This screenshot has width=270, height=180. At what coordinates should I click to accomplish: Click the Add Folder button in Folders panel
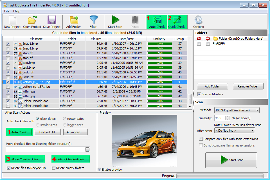point(212,86)
